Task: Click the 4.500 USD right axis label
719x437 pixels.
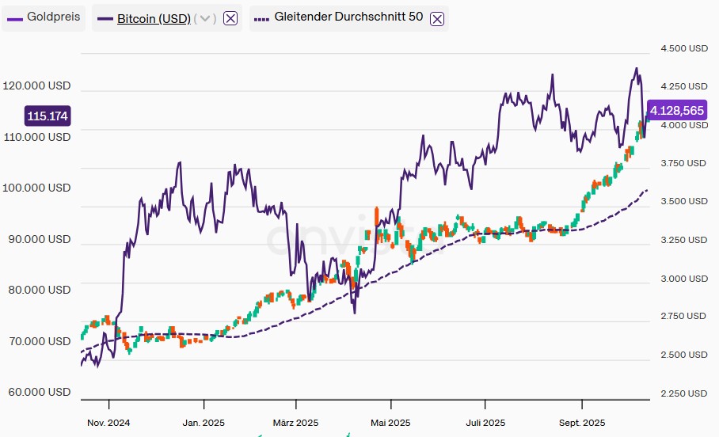Action: (x=683, y=48)
